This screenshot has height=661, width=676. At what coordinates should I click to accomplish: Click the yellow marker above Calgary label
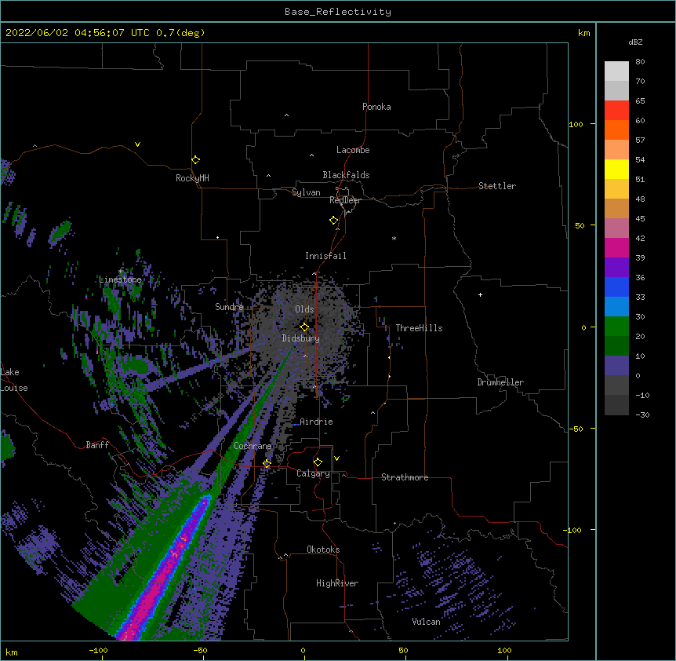click(318, 462)
